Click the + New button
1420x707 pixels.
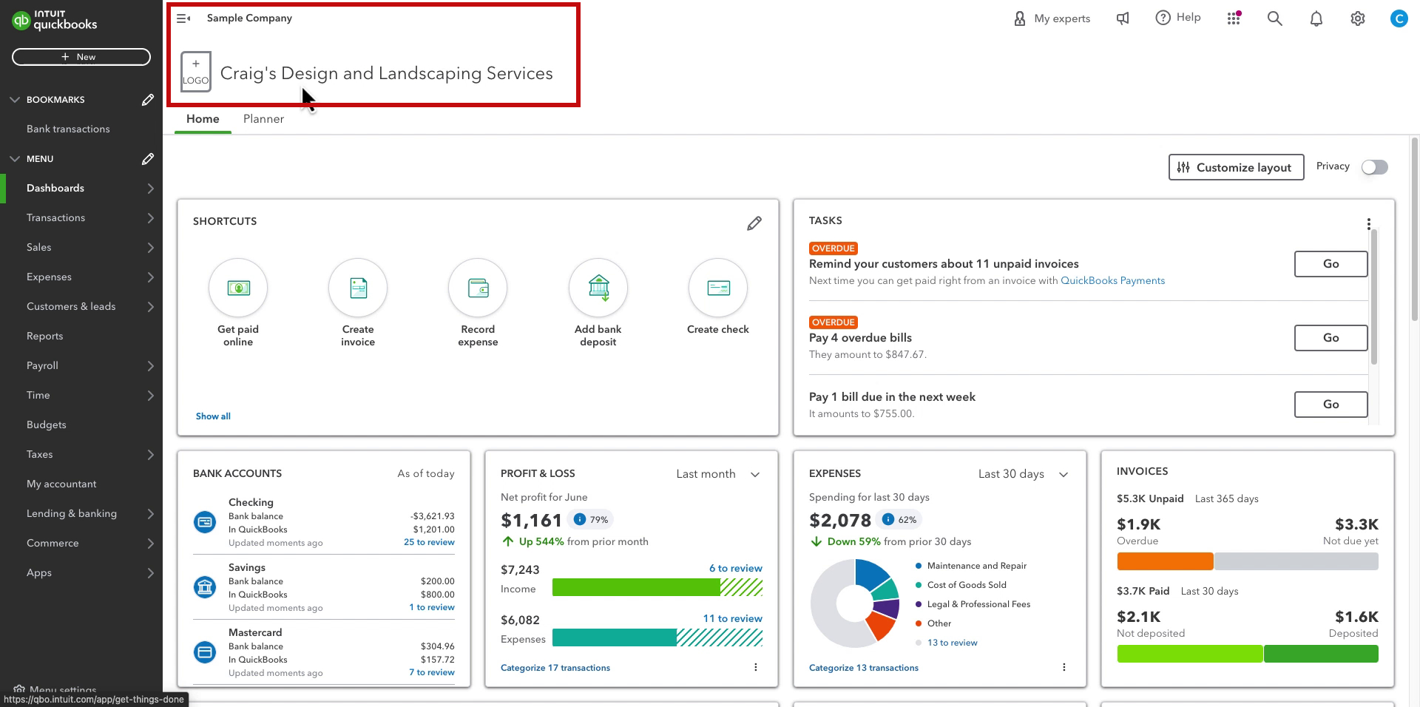(81, 57)
